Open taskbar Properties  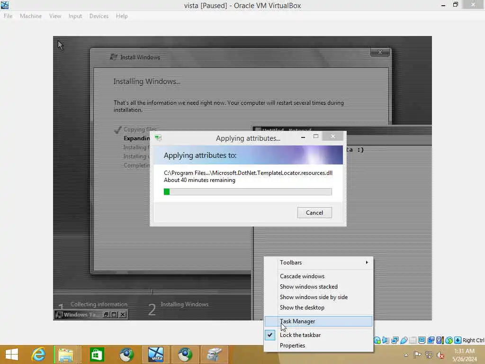(x=319, y=346)
